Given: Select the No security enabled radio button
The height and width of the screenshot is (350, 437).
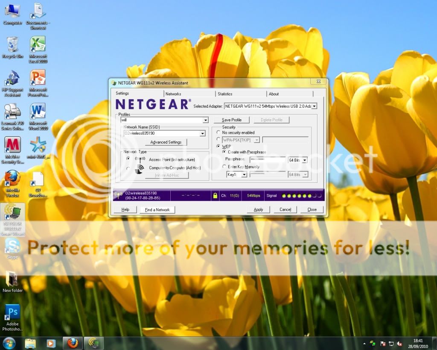Looking at the screenshot, I should pos(218,132).
